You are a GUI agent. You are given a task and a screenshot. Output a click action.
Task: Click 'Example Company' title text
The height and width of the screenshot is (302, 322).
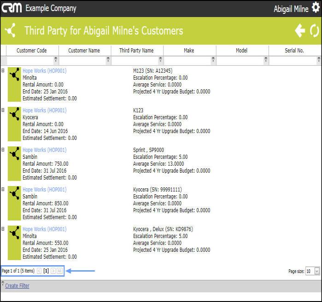(51, 8)
